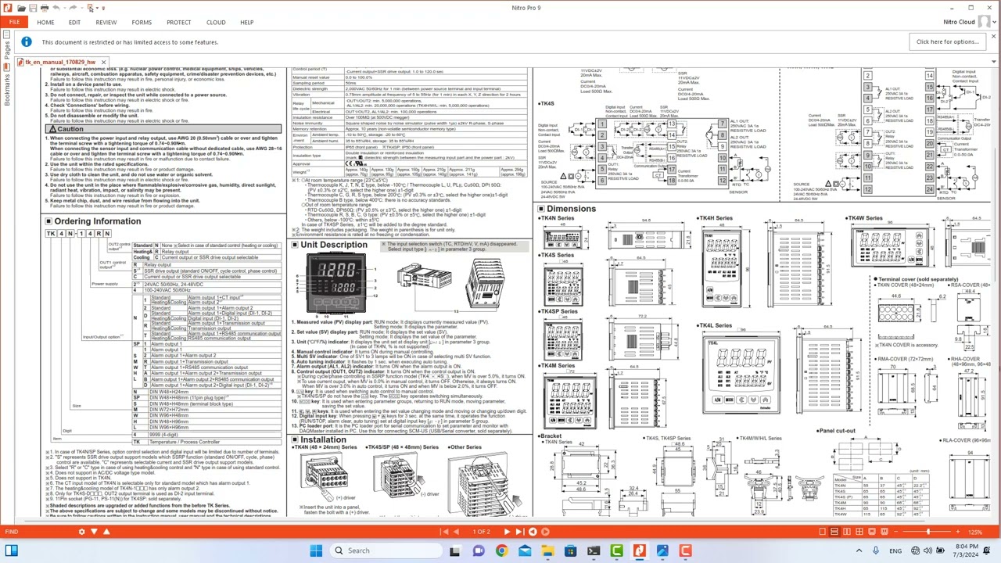Switch to facing continuous view layout
1001x563 pixels.
pyautogui.click(x=859, y=532)
